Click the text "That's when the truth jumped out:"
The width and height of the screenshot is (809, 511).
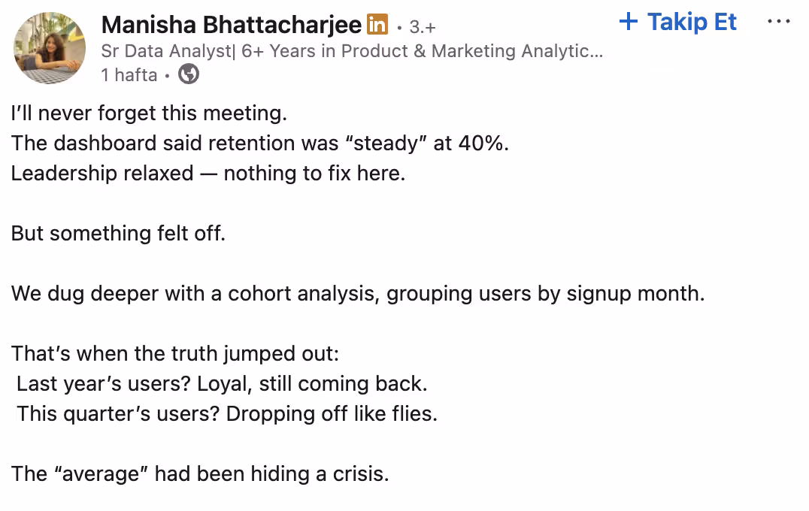click(x=173, y=353)
